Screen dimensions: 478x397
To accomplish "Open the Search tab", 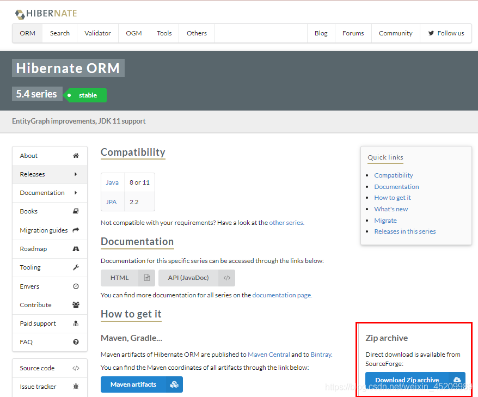I will click(x=60, y=33).
